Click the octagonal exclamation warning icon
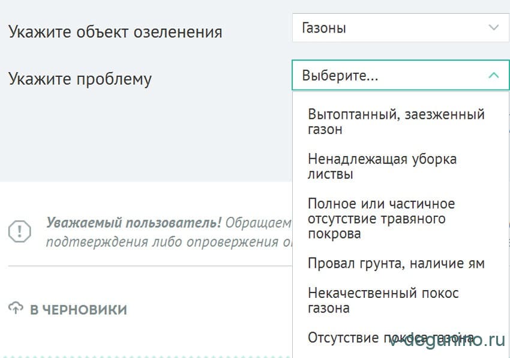The image size is (510, 358). tap(19, 231)
